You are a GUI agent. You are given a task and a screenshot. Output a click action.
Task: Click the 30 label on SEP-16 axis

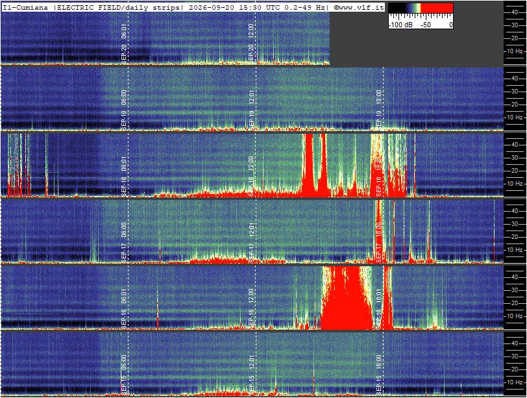pos(515,290)
